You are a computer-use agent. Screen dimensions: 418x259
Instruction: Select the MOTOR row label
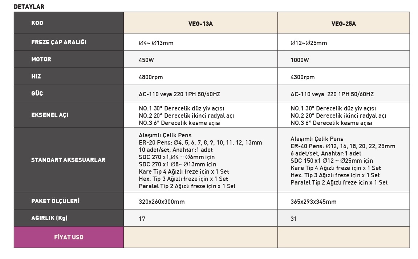tap(41, 59)
